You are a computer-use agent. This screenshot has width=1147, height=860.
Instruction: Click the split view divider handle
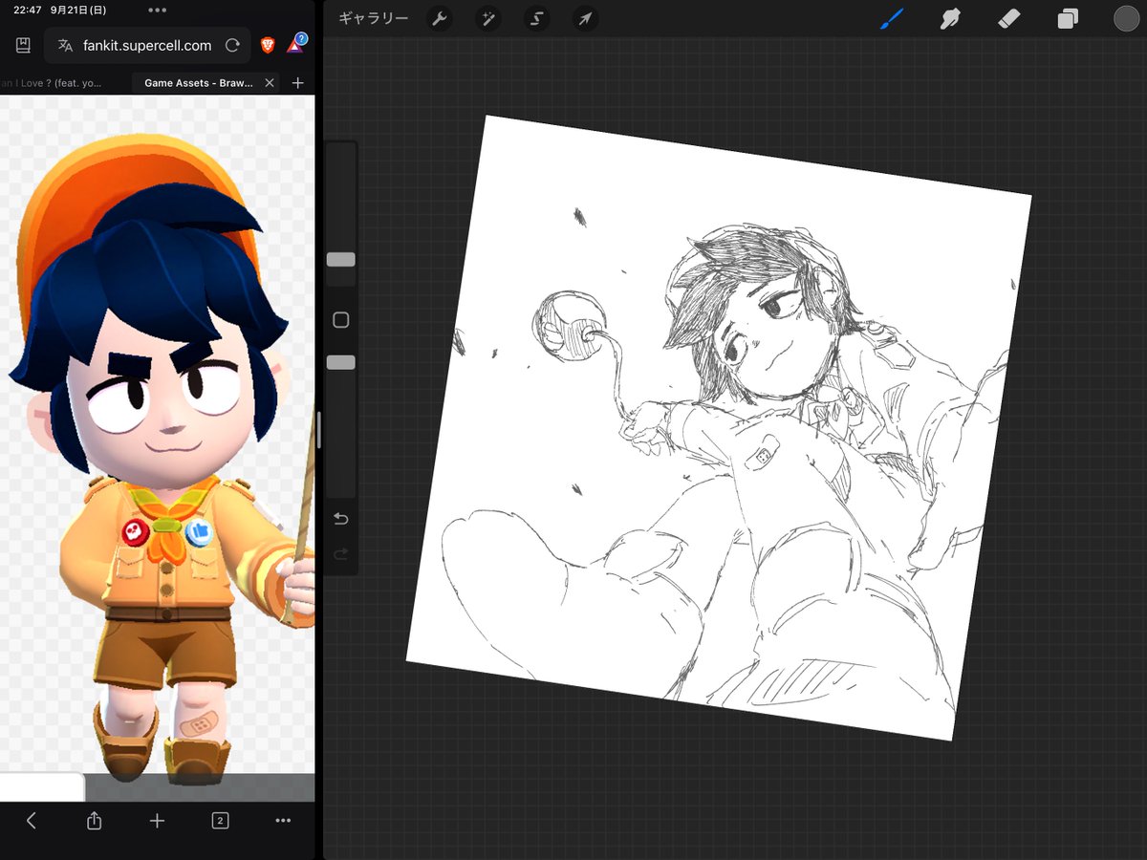point(319,430)
